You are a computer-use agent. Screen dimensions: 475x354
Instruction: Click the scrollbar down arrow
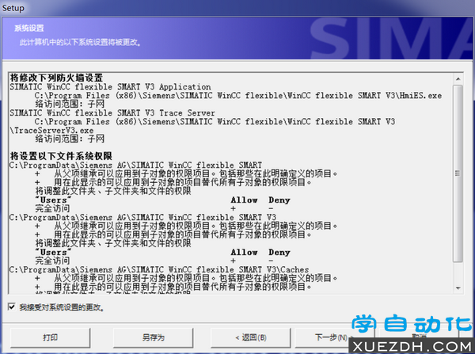458,288
